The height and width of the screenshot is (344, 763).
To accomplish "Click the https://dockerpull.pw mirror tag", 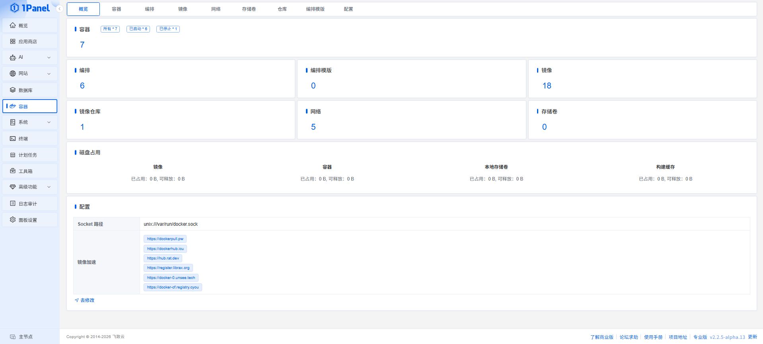I will tap(165, 239).
